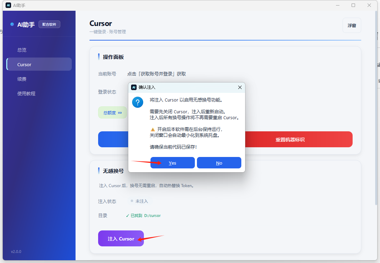Click the 无感换号 section heading
Image resolution: width=380 pixels, height=263 pixels.
[113, 171]
